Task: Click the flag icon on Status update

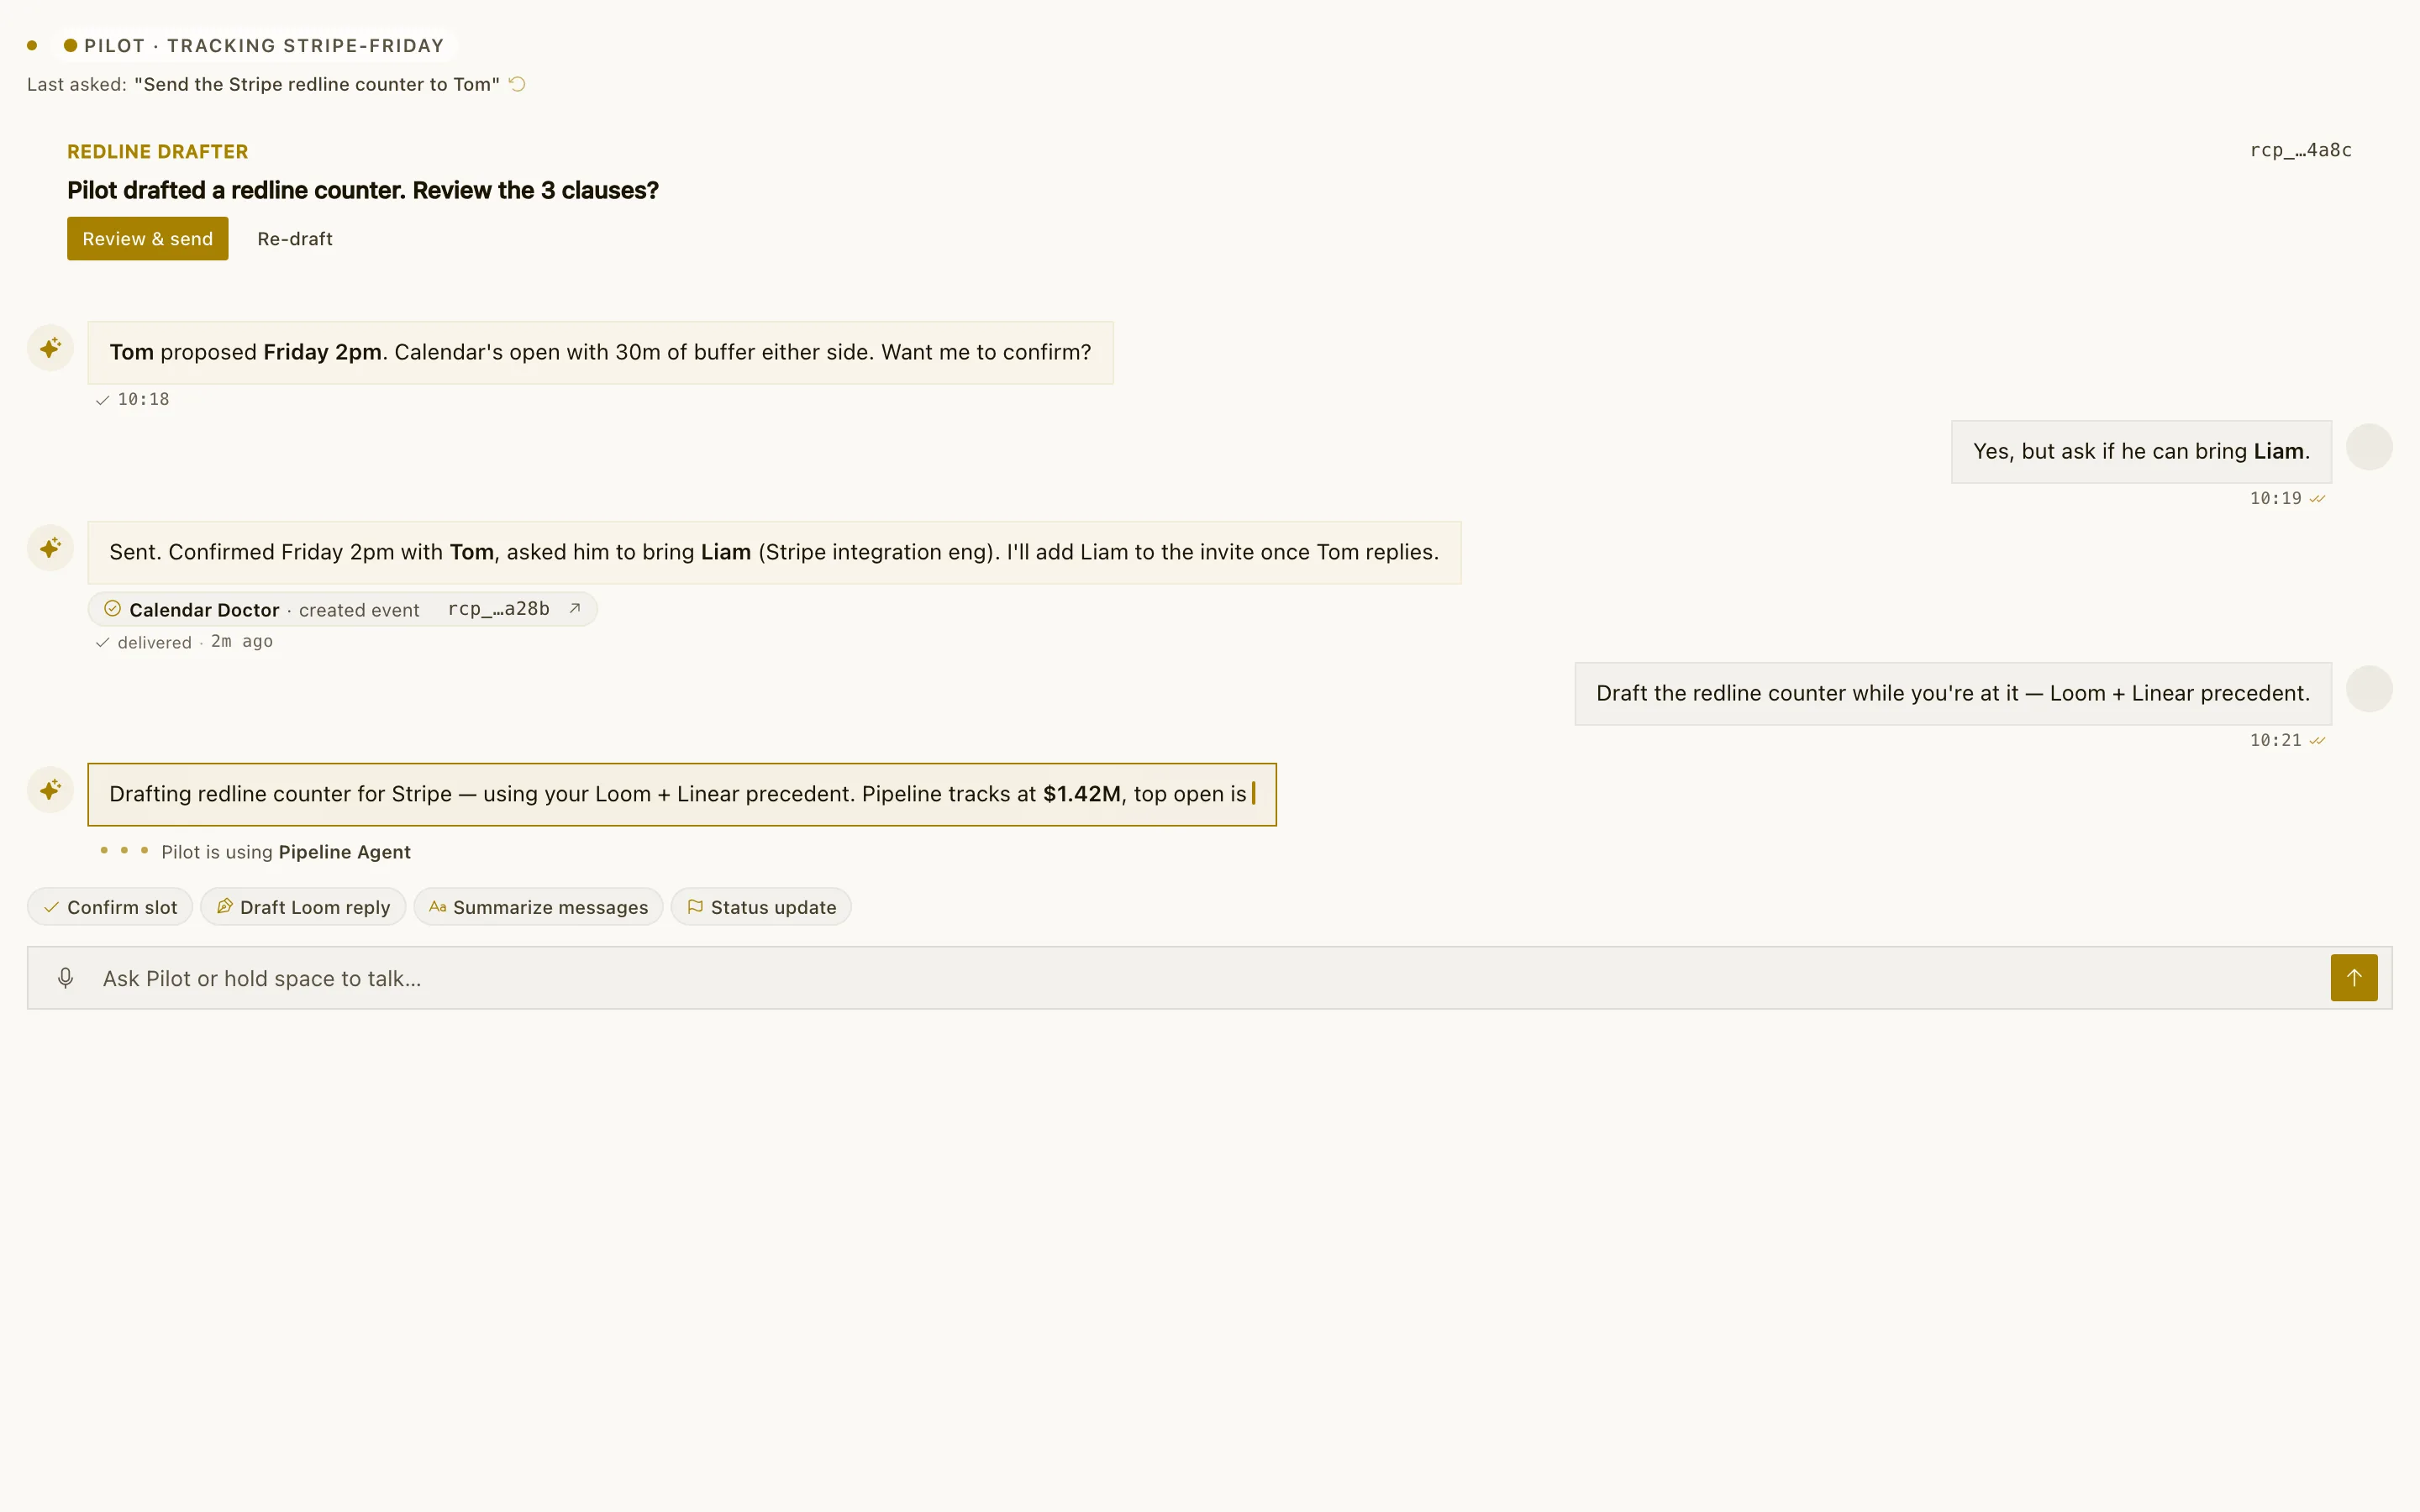Action: pos(695,906)
